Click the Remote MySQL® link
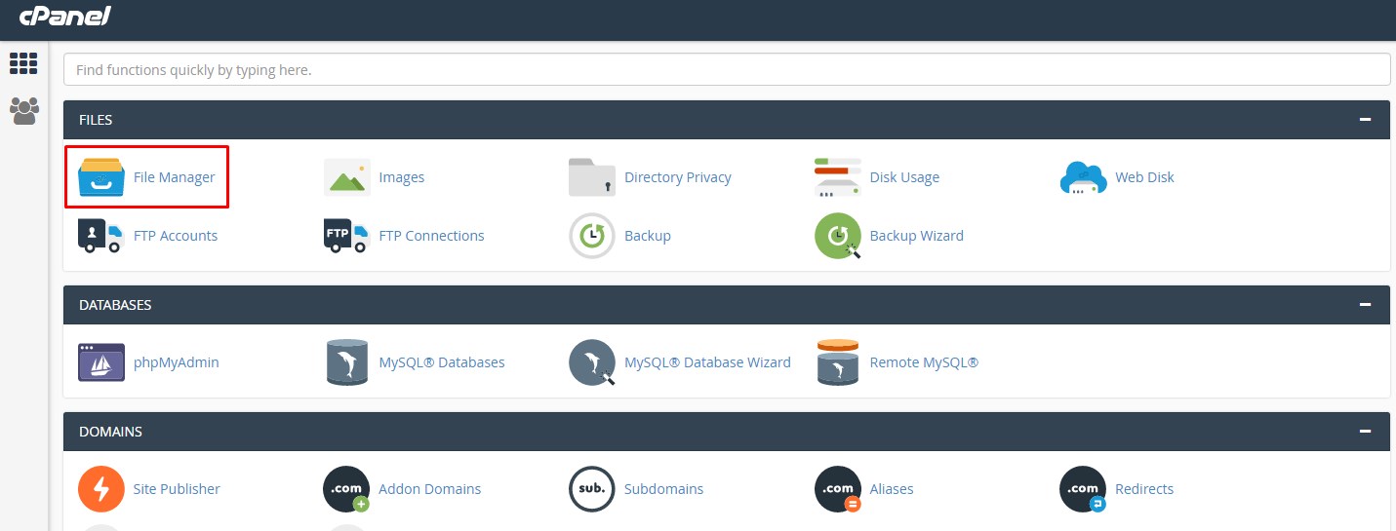This screenshot has width=1396, height=531. 923,362
